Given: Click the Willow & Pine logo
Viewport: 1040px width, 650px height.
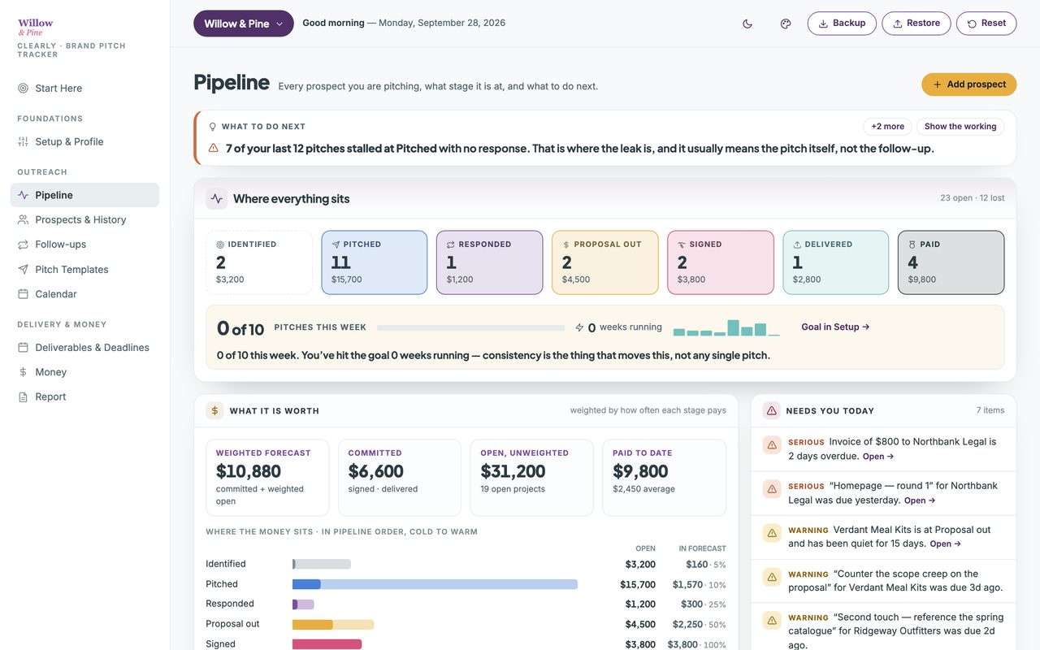Looking at the screenshot, I should click(x=36, y=27).
